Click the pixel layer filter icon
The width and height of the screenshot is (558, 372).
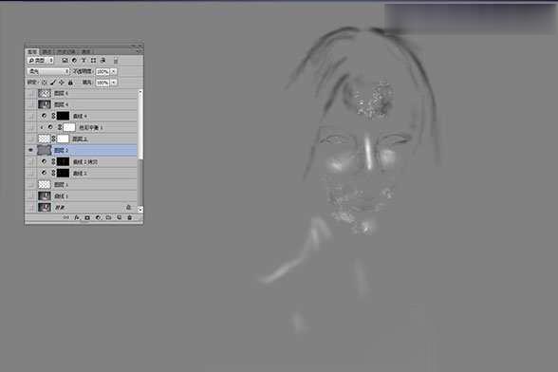coord(65,61)
